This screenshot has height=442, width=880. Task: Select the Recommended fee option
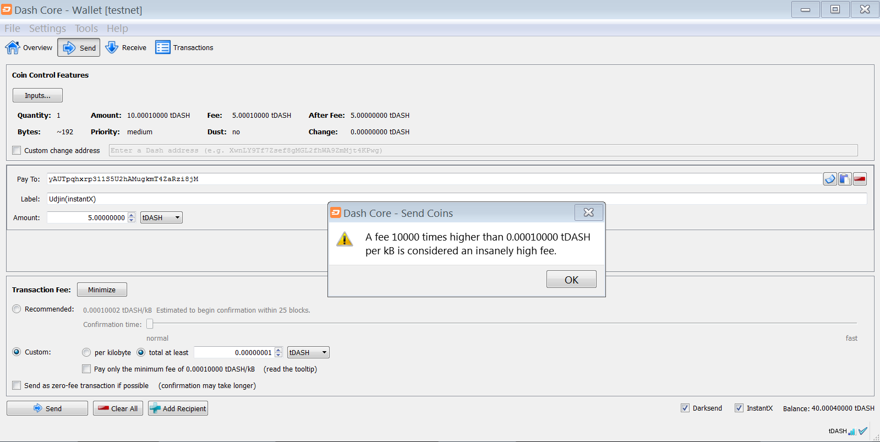tap(17, 309)
